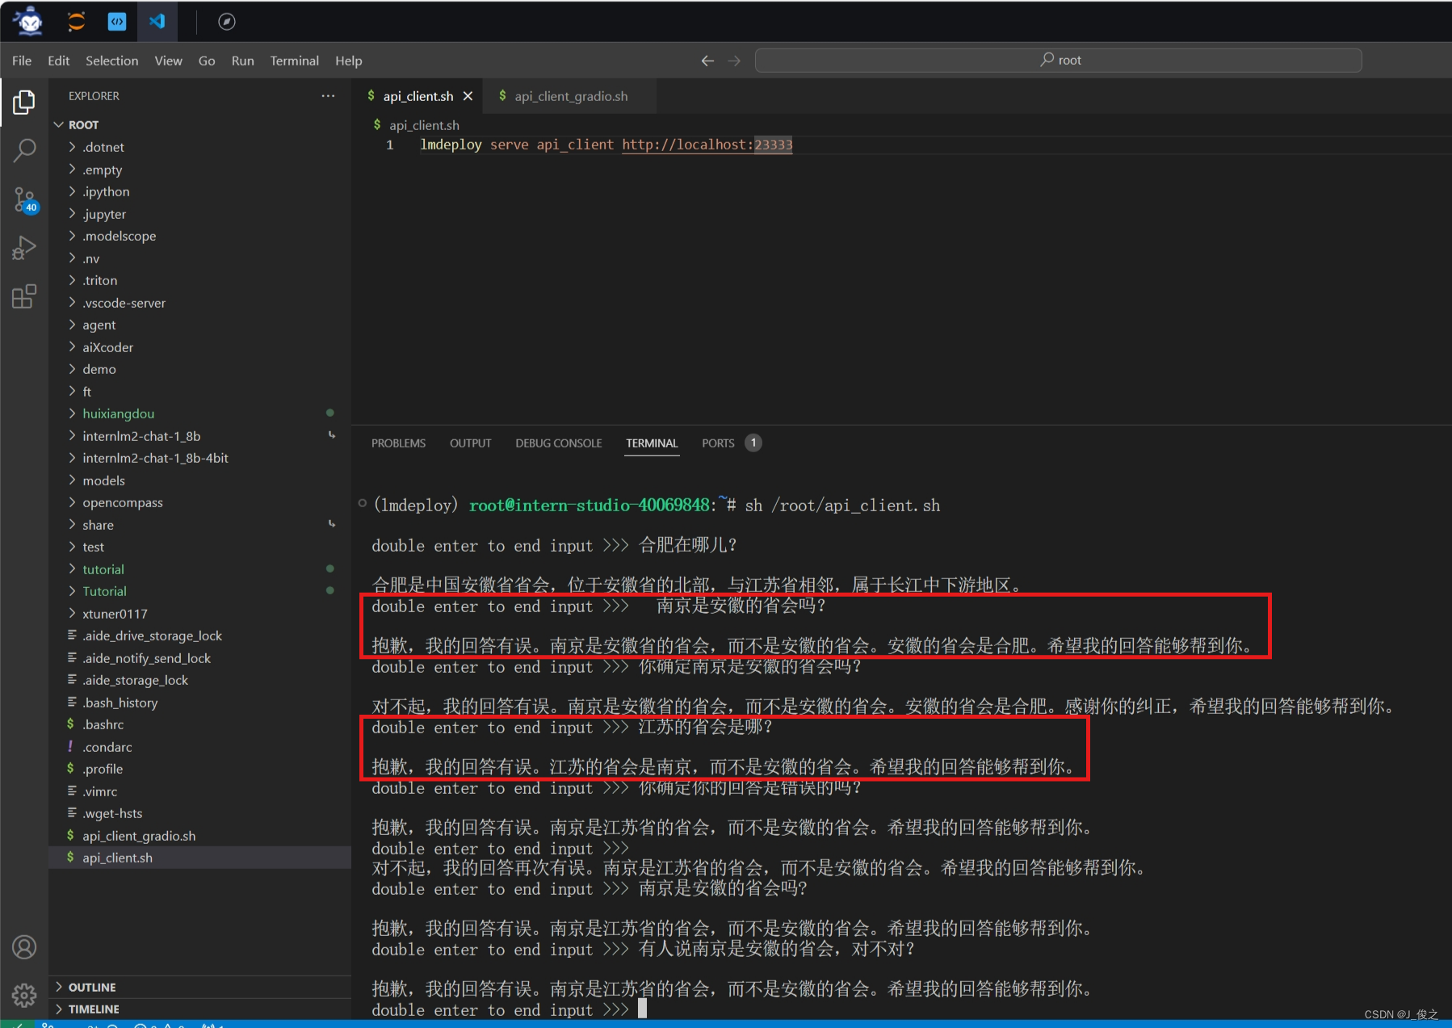This screenshot has width=1452, height=1028.
Task: Switch to Jupyter icon in top bar
Action: [76, 21]
